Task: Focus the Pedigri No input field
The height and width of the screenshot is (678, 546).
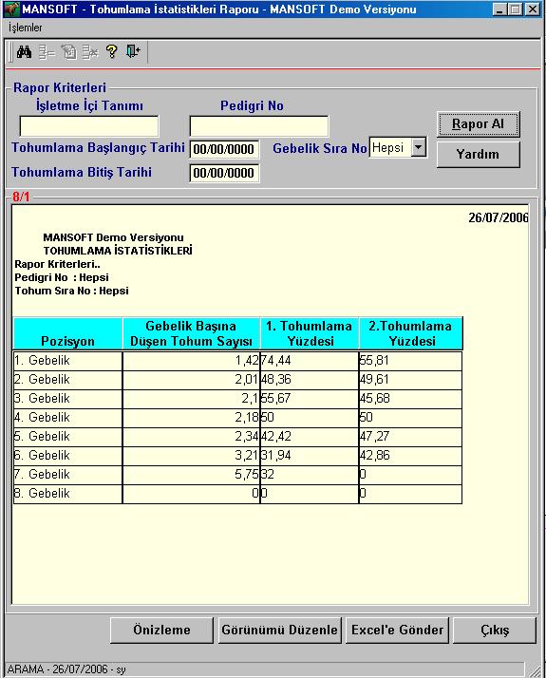Action: 259,126
